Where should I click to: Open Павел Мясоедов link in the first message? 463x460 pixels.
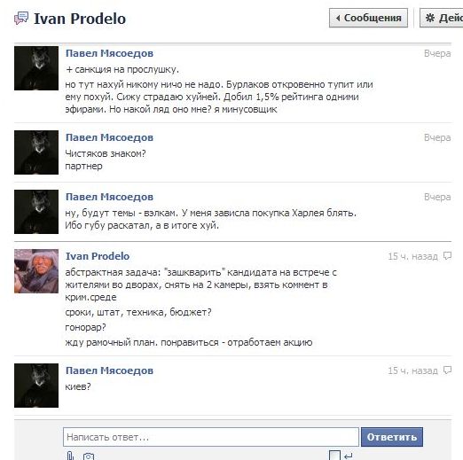tap(109, 53)
